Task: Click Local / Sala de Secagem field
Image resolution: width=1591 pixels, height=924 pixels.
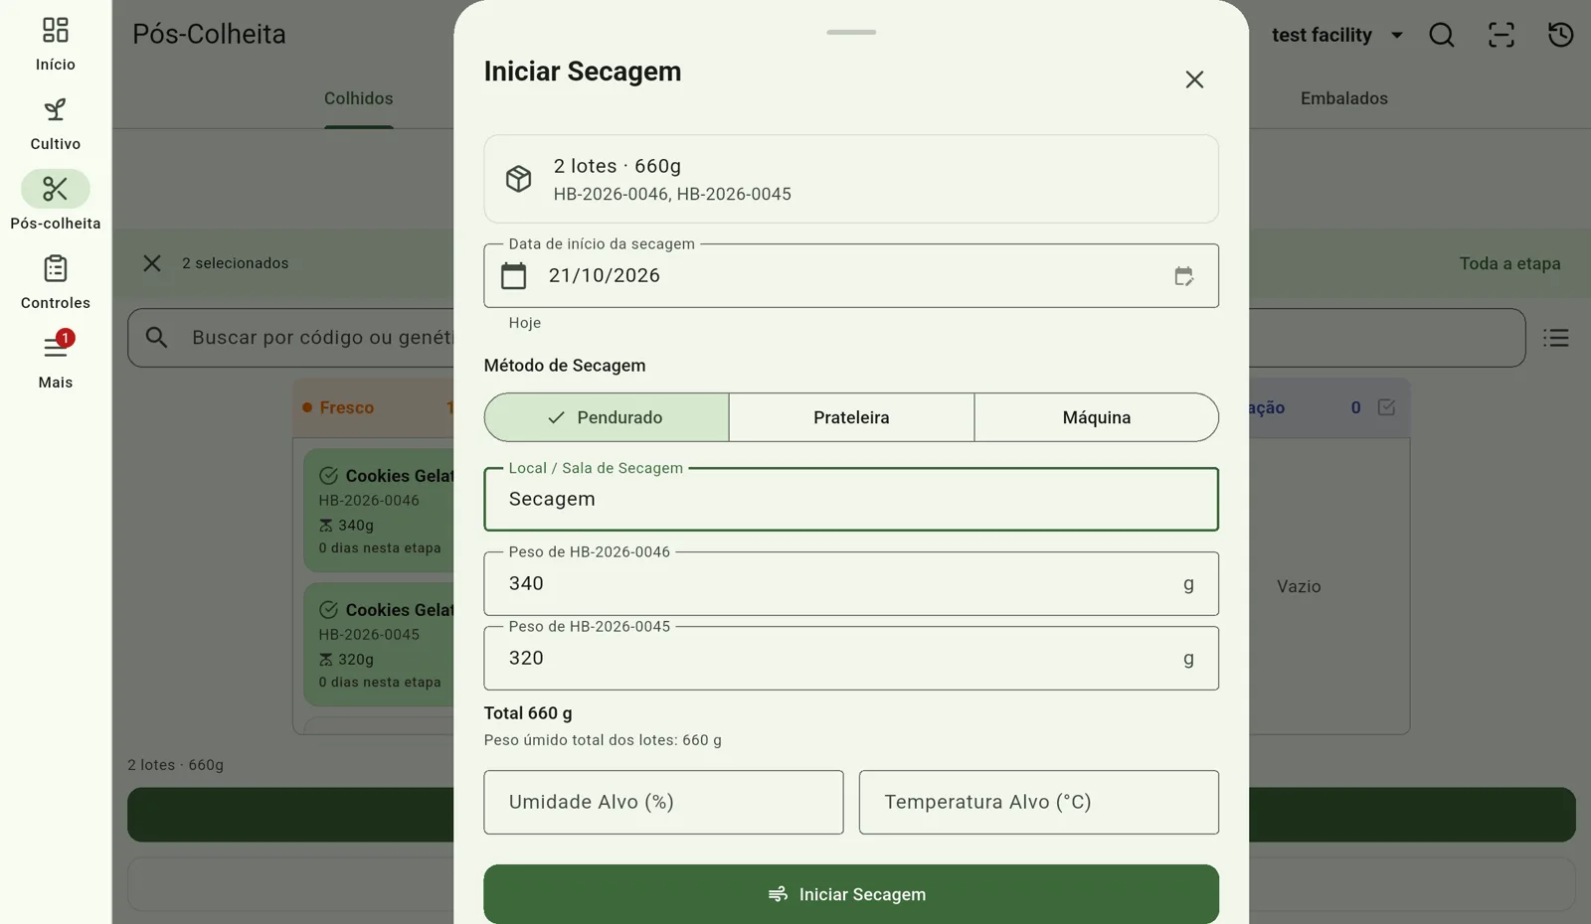Action: click(851, 499)
